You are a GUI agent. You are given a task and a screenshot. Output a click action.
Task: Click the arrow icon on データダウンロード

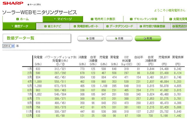coord(107,26)
